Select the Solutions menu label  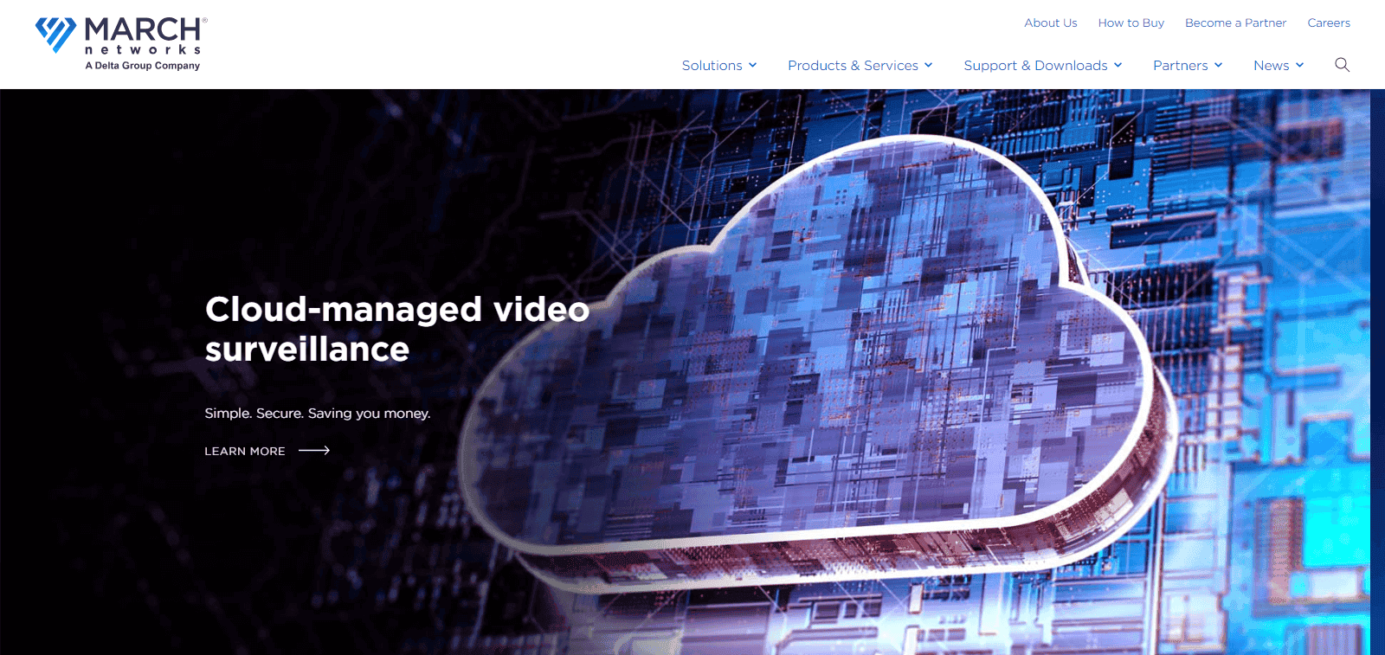(x=712, y=66)
